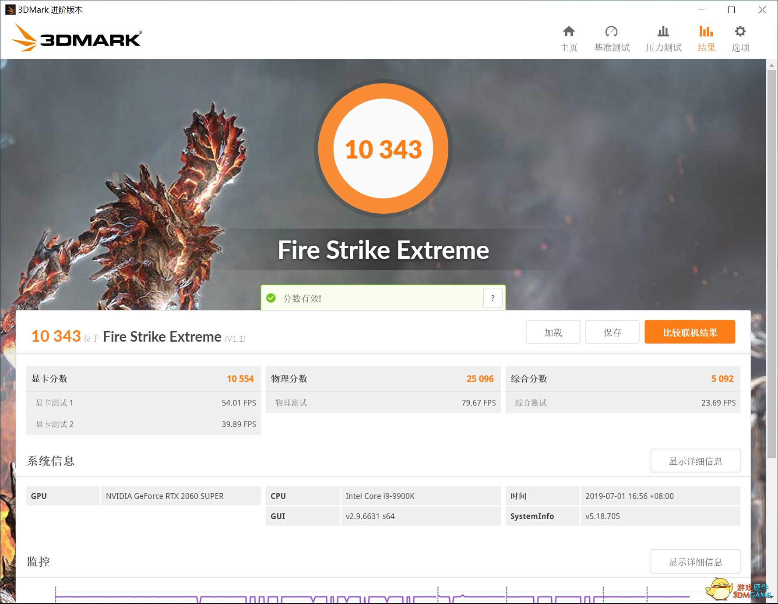Open the 主页 home icon
This screenshot has width=778, height=604.
tap(569, 32)
